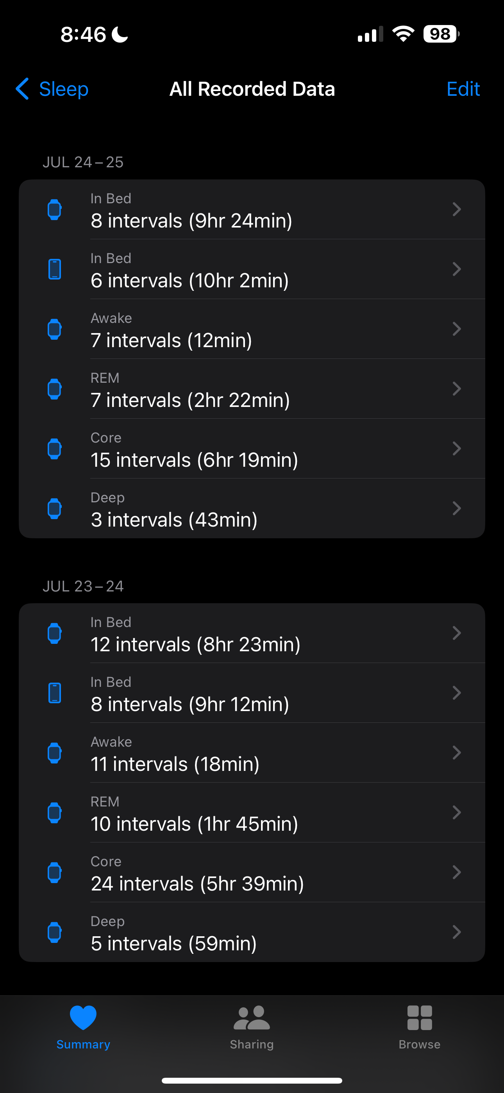Tap the Apple Watch icon for Jul 24–25 REM
The height and width of the screenshot is (1093, 504).
point(54,389)
